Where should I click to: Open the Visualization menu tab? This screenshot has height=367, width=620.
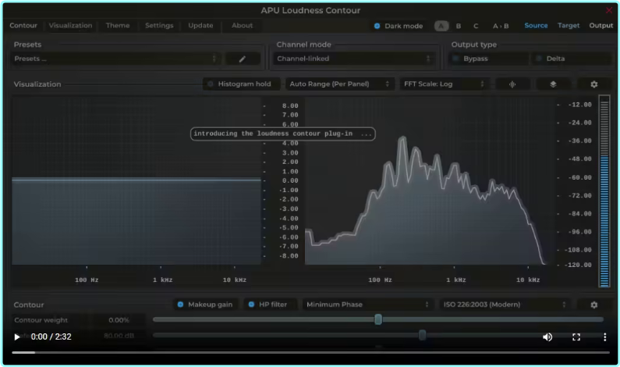point(70,25)
